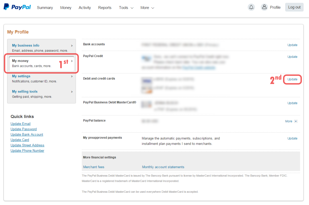Update PayPal Credit
The width and height of the screenshot is (309, 205).
tap(292, 57)
